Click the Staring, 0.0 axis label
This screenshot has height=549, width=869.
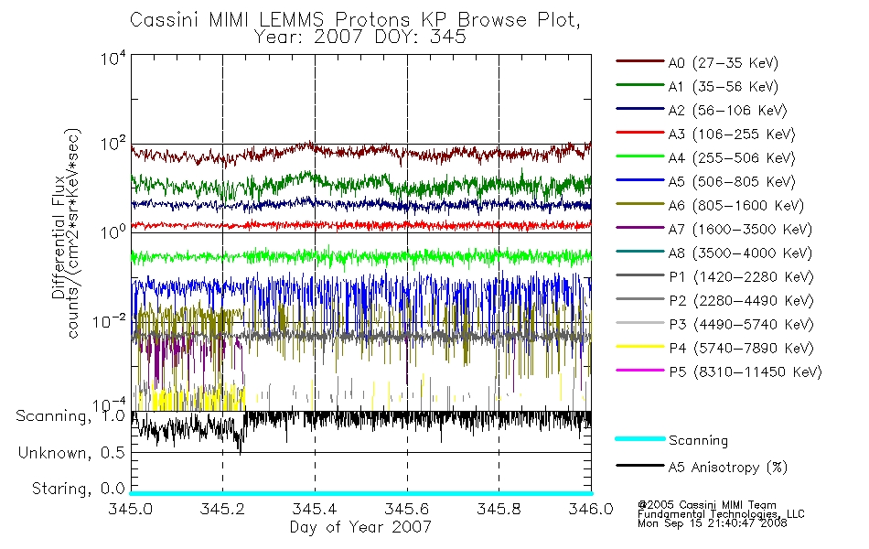78,489
